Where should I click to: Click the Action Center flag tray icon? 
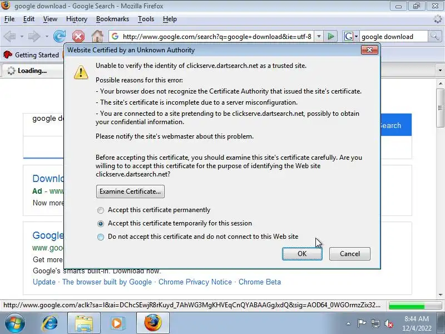click(362, 323)
